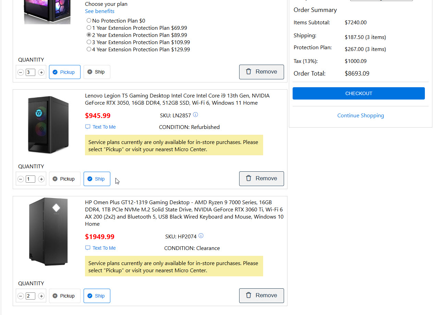Viewport: 442px width, 315px height.
Task: Click the SKU LN2857 info icon
Action: tap(196, 115)
